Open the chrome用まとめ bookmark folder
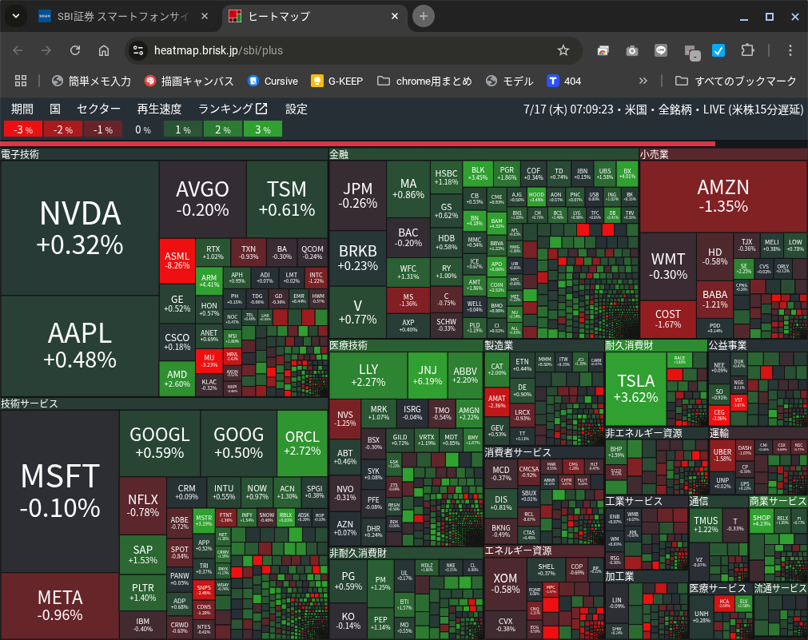 pos(424,81)
